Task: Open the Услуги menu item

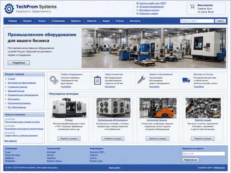Action: pos(42,21)
